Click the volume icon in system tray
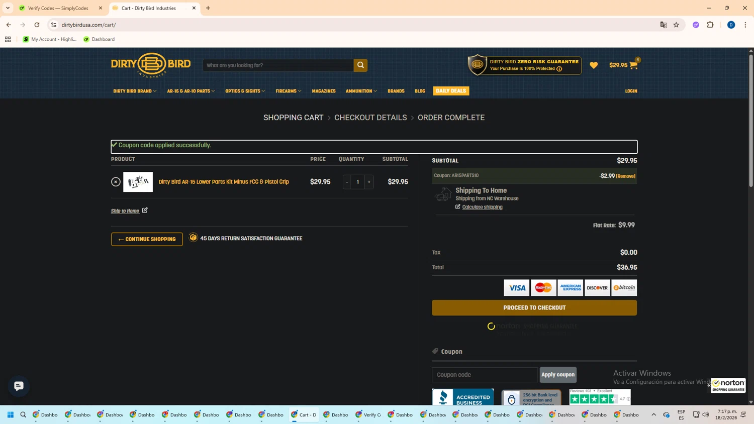The height and width of the screenshot is (424, 754). pyautogui.click(x=706, y=414)
